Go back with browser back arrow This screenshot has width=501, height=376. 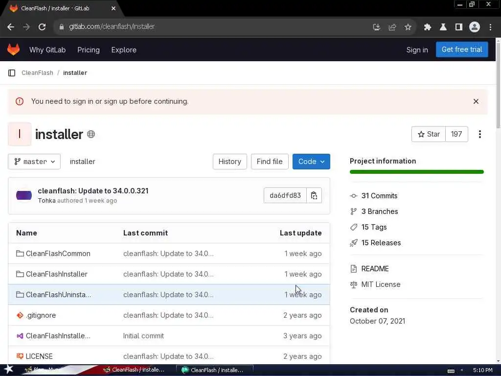pos(11,27)
